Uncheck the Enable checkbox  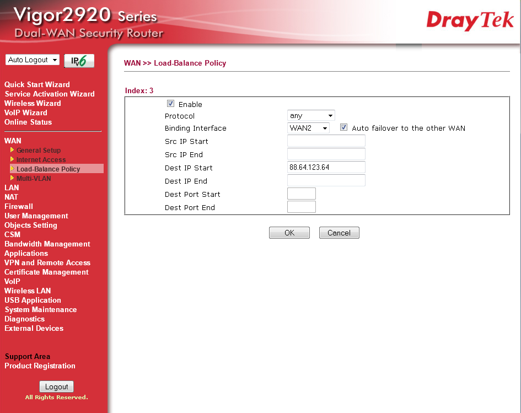[x=170, y=104]
